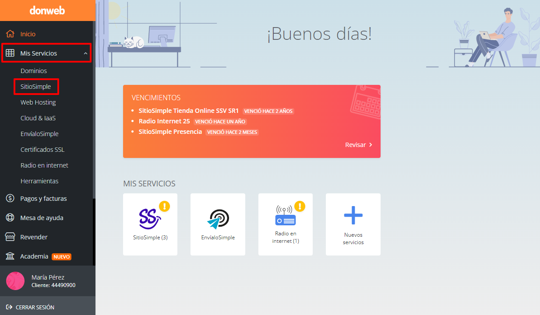Open Certificados SSL submenu item
Viewport: 540px width, 315px height.
[42, 149]
